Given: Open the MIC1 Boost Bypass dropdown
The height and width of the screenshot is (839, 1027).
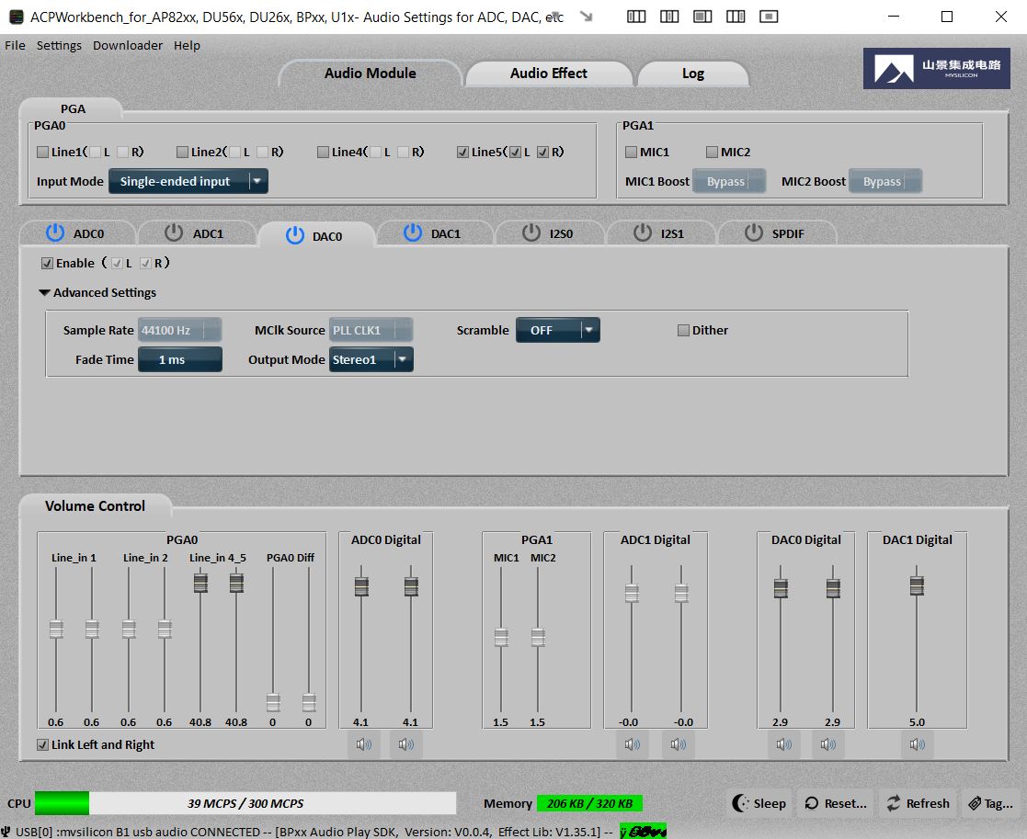Looking at the screenshot, I should [x=728, y=181].
